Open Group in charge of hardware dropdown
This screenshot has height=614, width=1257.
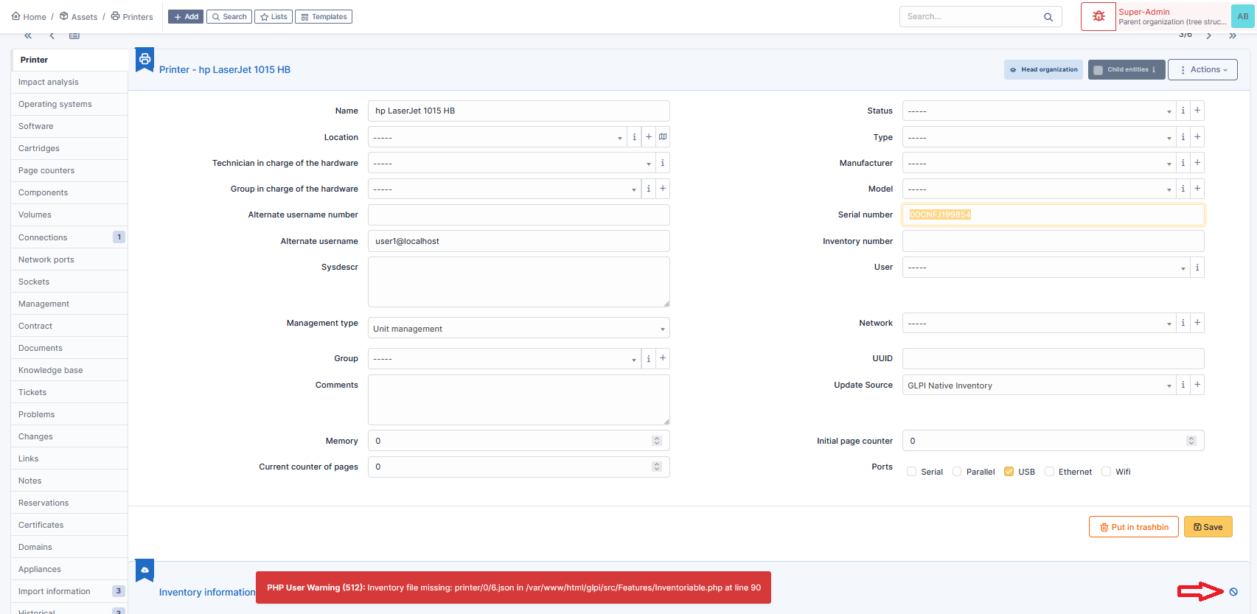504,189
